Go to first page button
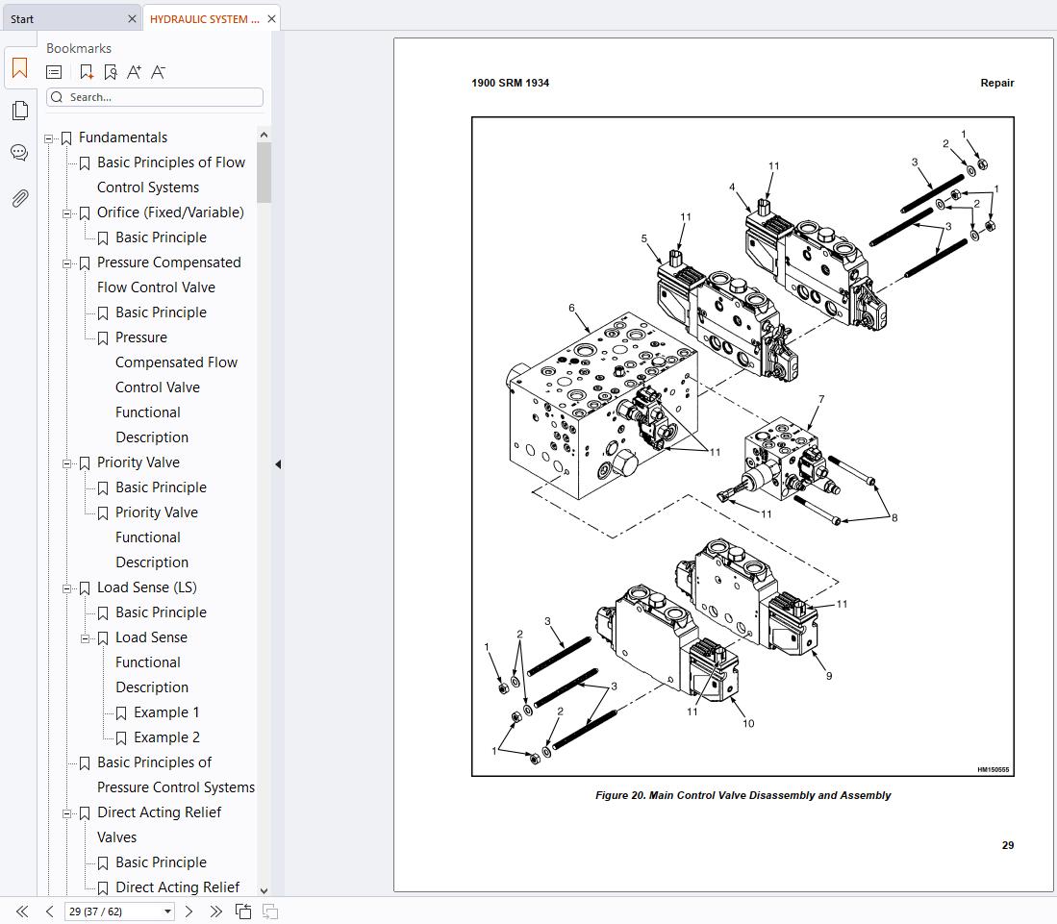The image size is (1057, 924). click(22, 912)
